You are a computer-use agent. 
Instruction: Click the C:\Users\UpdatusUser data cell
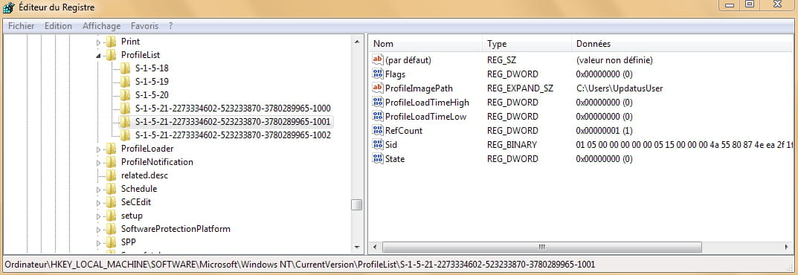[x=620, y=88]
